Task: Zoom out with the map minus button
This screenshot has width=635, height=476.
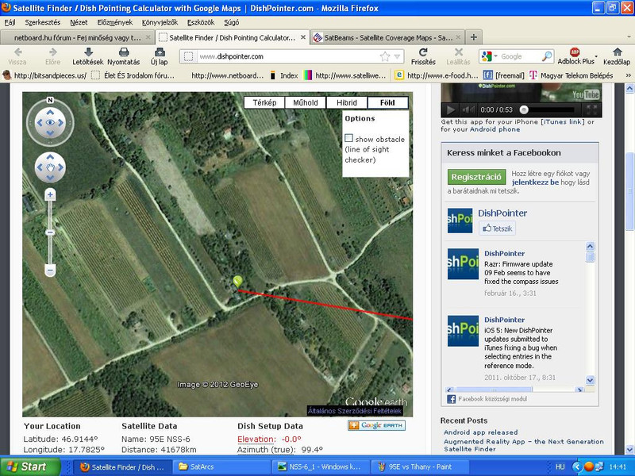Action: click(x=50, y=270)
